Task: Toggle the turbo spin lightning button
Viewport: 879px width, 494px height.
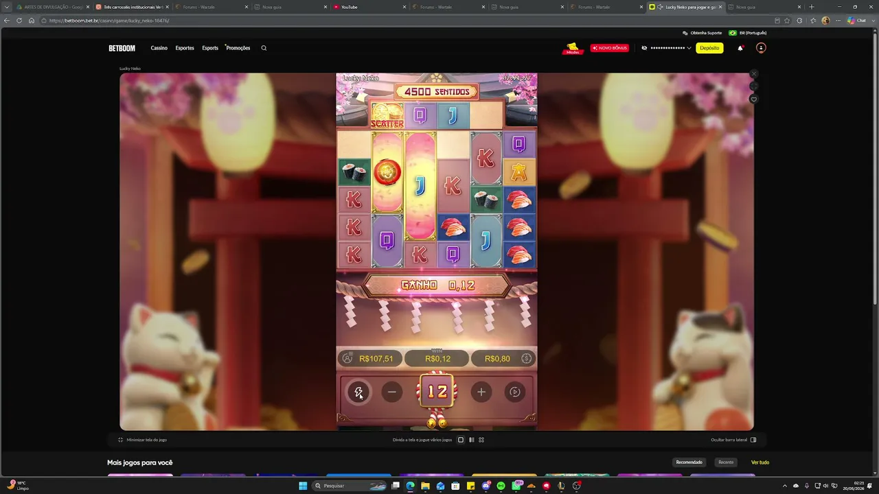Action: (x=358, y=392)
